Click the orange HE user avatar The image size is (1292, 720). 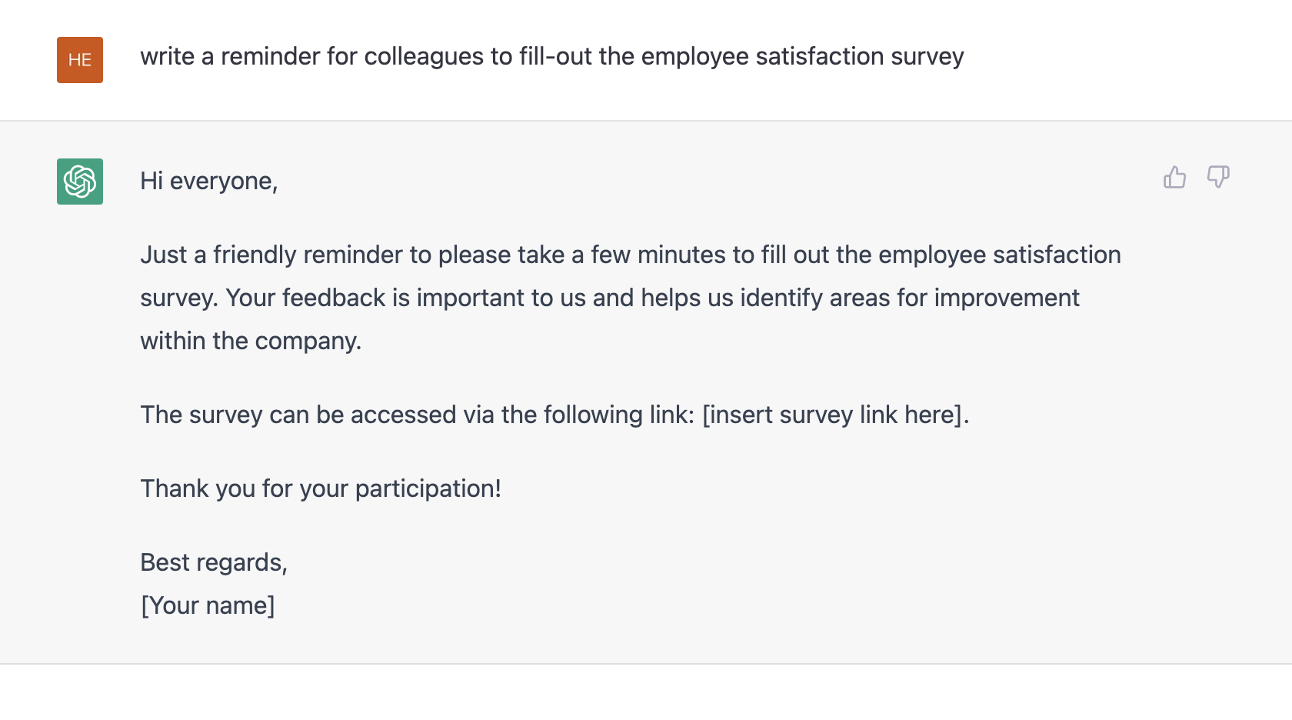[80, 60]
